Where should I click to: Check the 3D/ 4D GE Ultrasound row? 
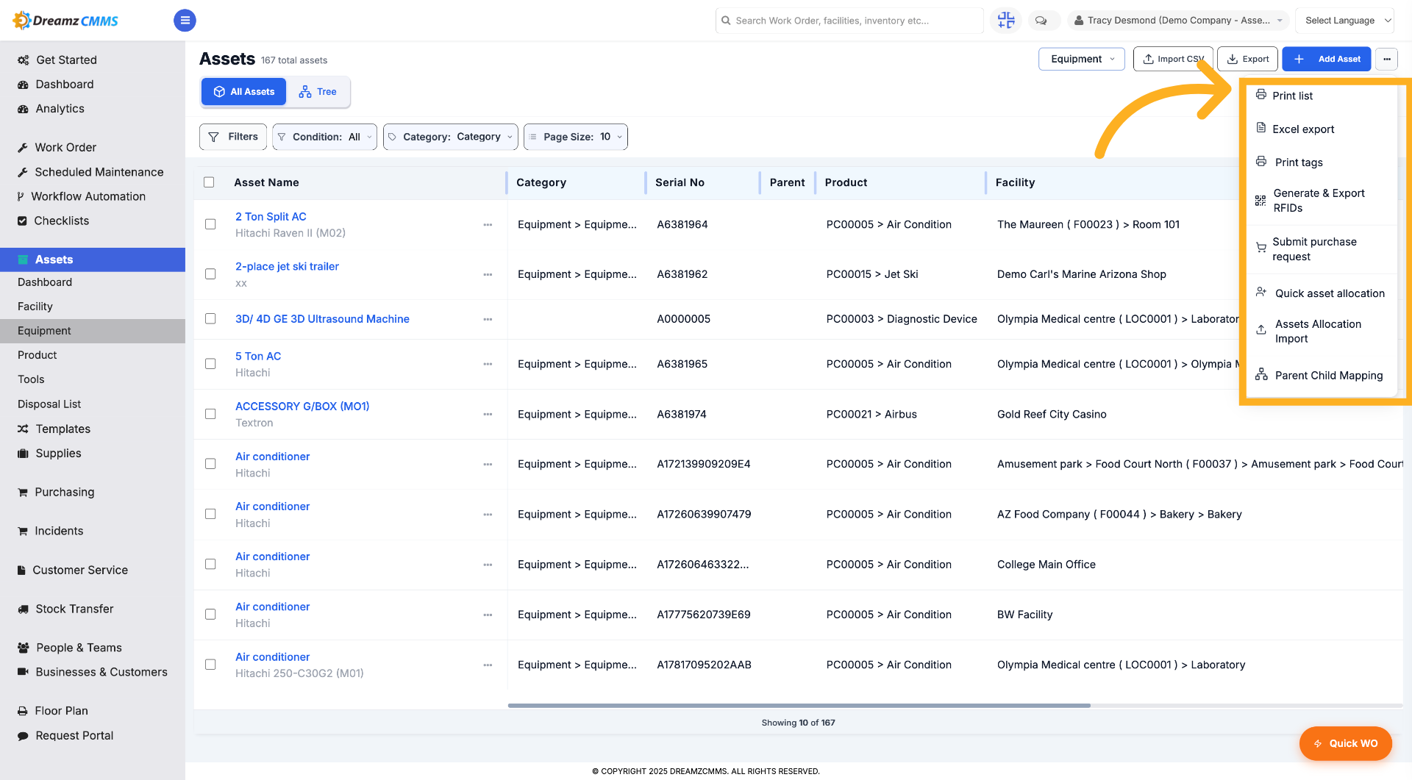click(x=210, y=319)
